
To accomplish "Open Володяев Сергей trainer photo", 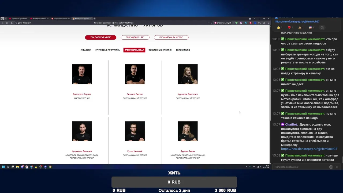I will click(x=82, y=74).
